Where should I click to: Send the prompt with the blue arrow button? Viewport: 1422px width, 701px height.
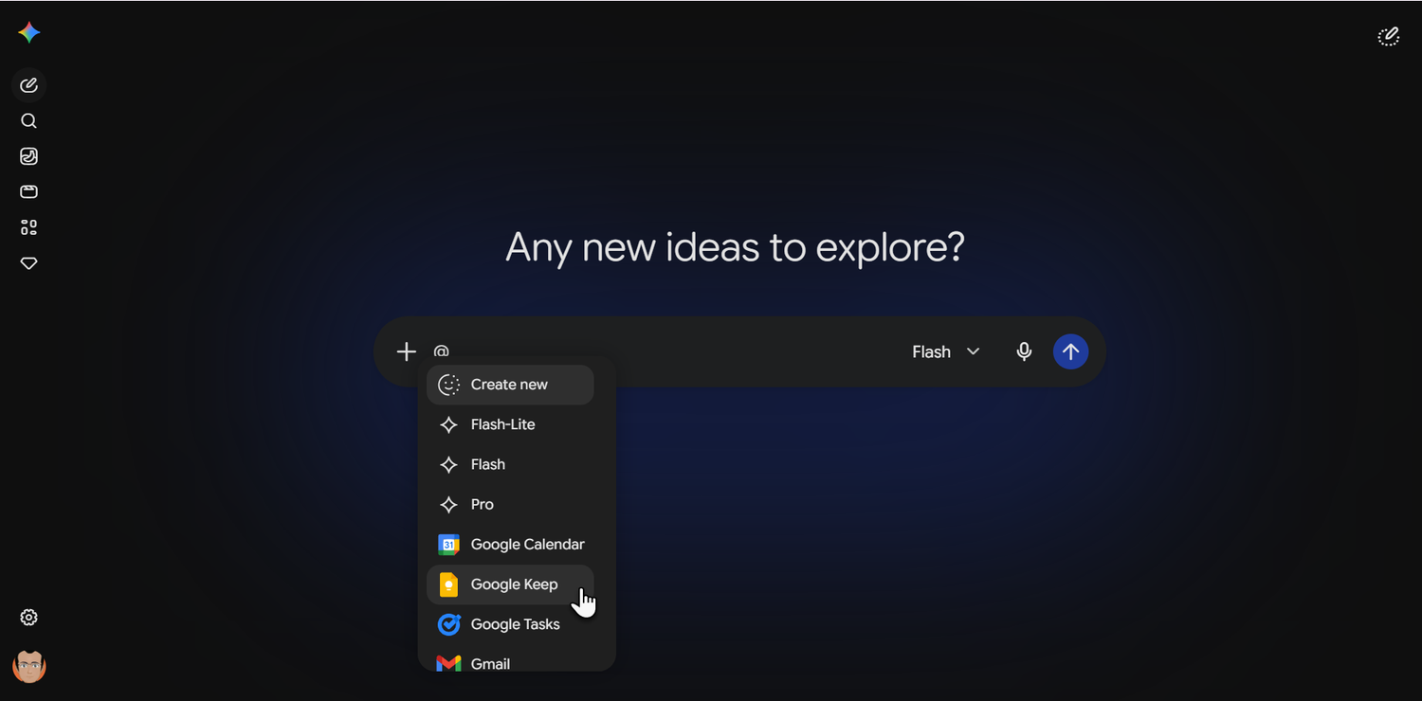(x=1070, y=351)
